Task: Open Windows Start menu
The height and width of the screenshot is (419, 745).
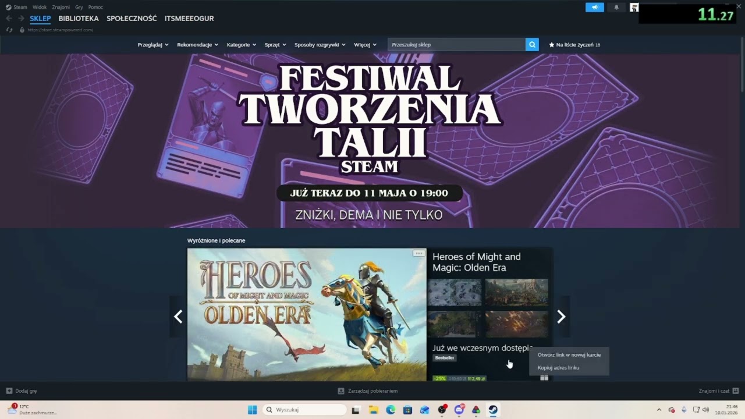Action: pyautogui.click(x=252, y=410)
